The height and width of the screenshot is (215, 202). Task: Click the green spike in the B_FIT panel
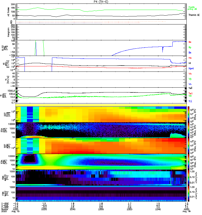(x=35, y=48)
